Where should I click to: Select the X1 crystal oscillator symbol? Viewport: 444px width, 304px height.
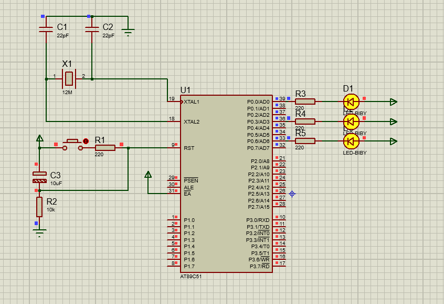coord(69,78)
